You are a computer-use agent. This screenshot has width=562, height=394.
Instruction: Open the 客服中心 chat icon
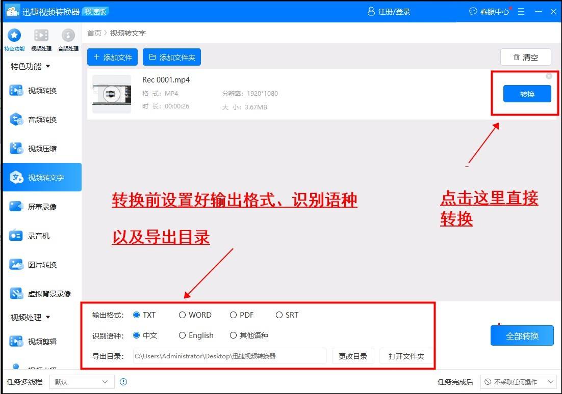(473, 11)
